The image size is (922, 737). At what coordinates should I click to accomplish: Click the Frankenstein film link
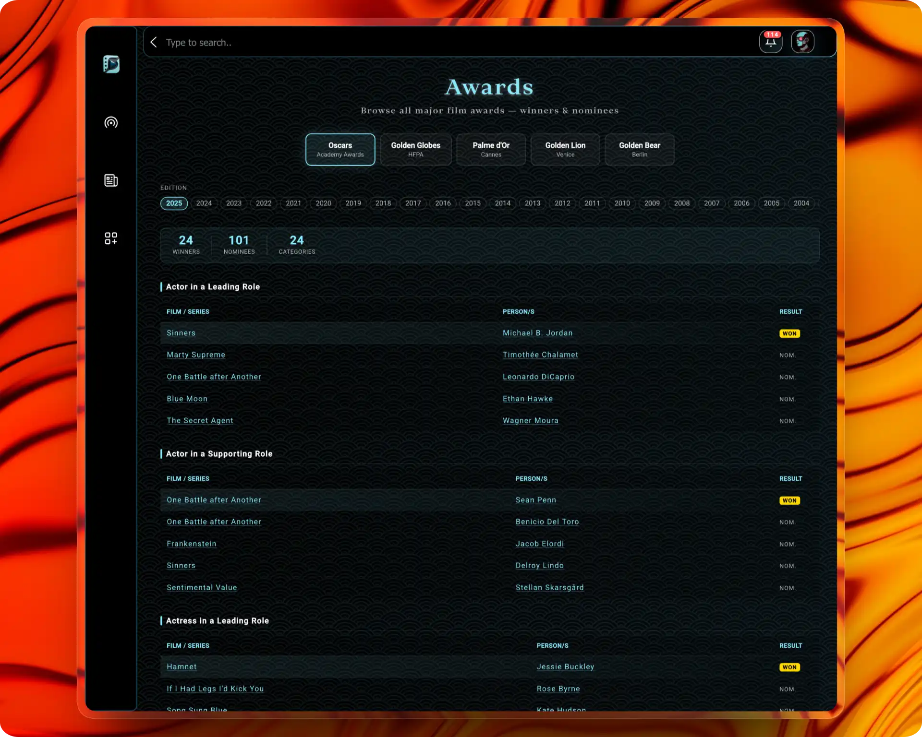(191, 544)
